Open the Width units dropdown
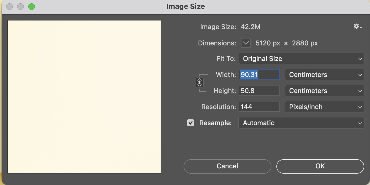The image size is (370, 185). point(324,75)
